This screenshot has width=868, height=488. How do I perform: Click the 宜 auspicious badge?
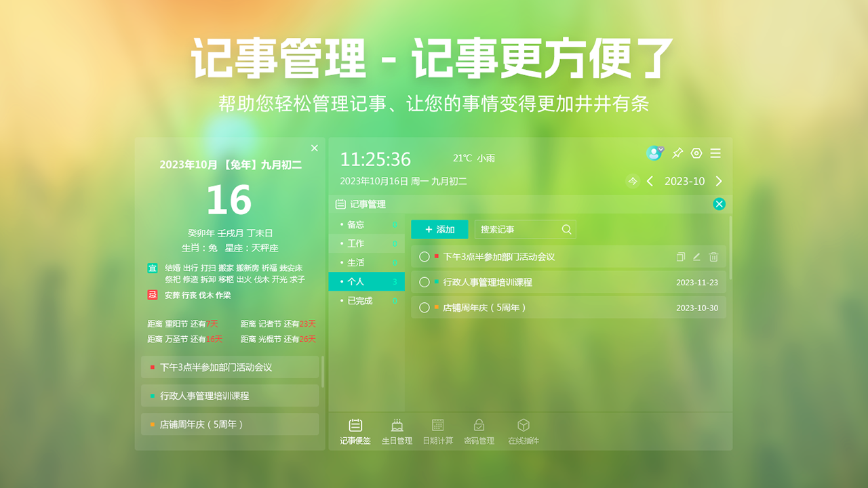[153, 268]
